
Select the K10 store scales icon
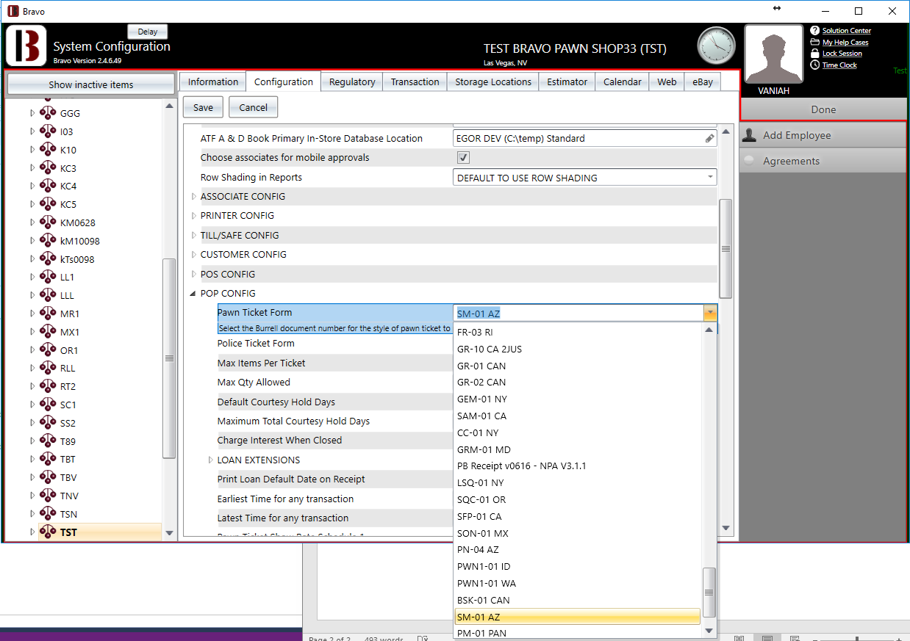tap(49, 150)
